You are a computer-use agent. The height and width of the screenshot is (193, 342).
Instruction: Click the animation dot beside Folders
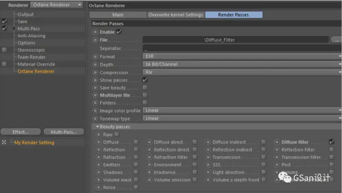point(95,102)
